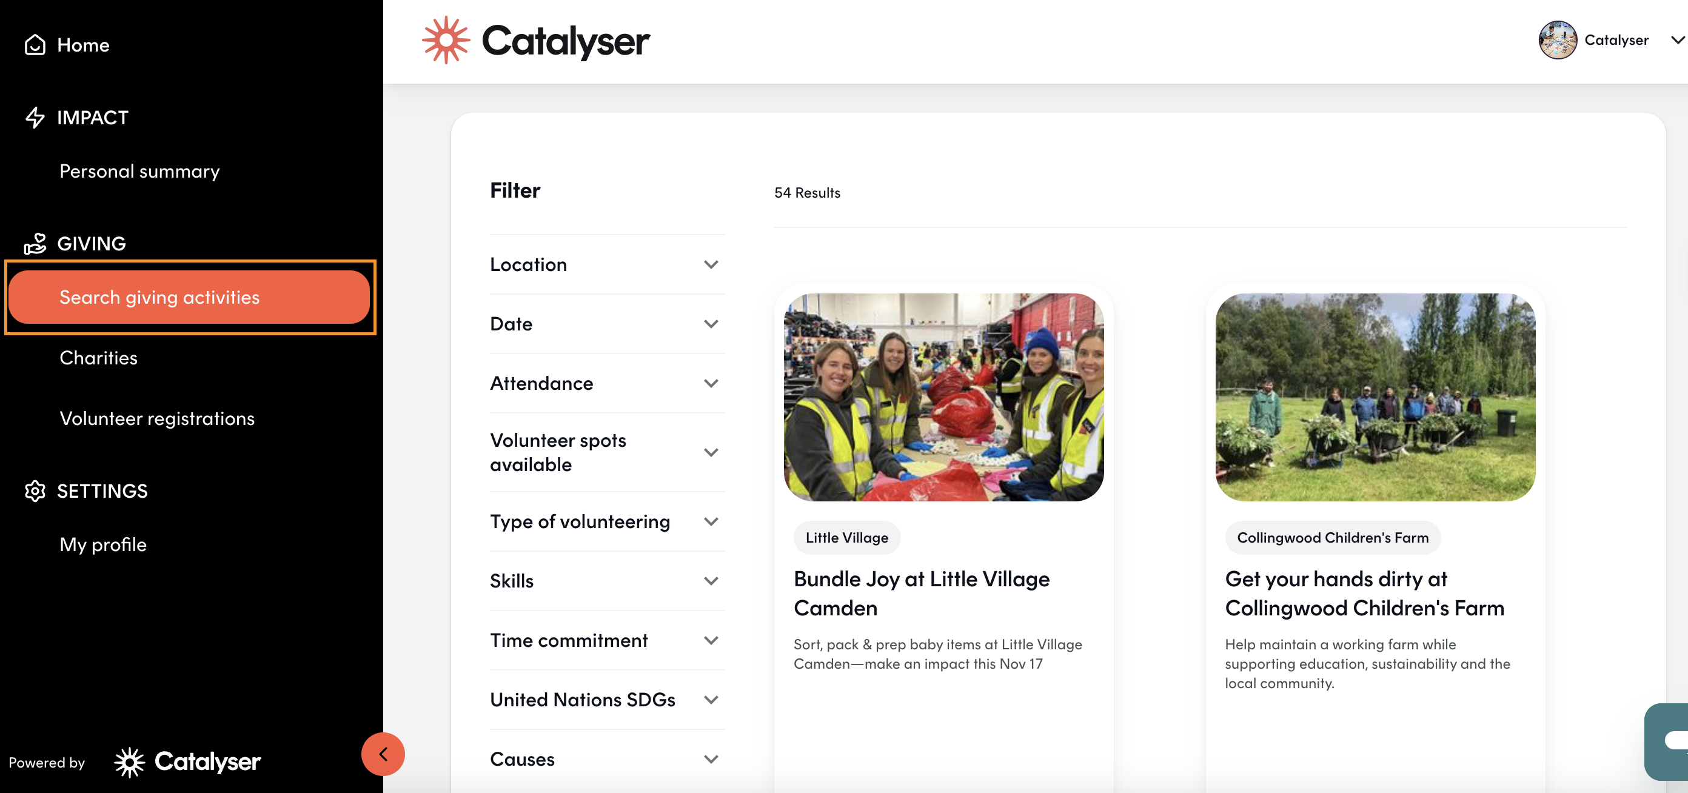This screenshot has height=793, width=1688.
Task: Click the Powered by text
Action: [47, 763]
